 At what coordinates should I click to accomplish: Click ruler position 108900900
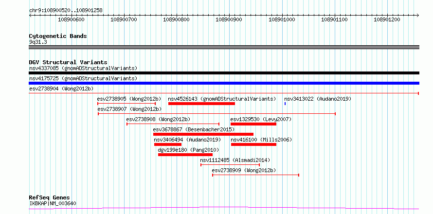tap(229, 19)
